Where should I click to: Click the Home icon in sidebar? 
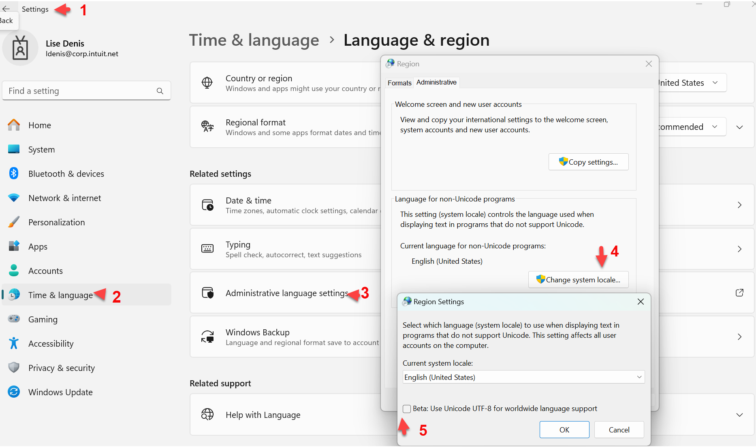(x=14, y=125)
